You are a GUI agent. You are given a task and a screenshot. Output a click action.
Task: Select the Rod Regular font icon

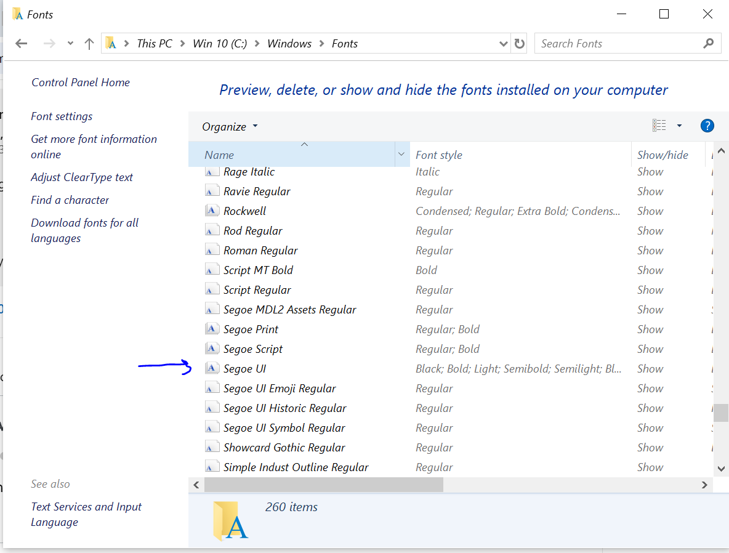pyautogui.click(x=212, y=231)
